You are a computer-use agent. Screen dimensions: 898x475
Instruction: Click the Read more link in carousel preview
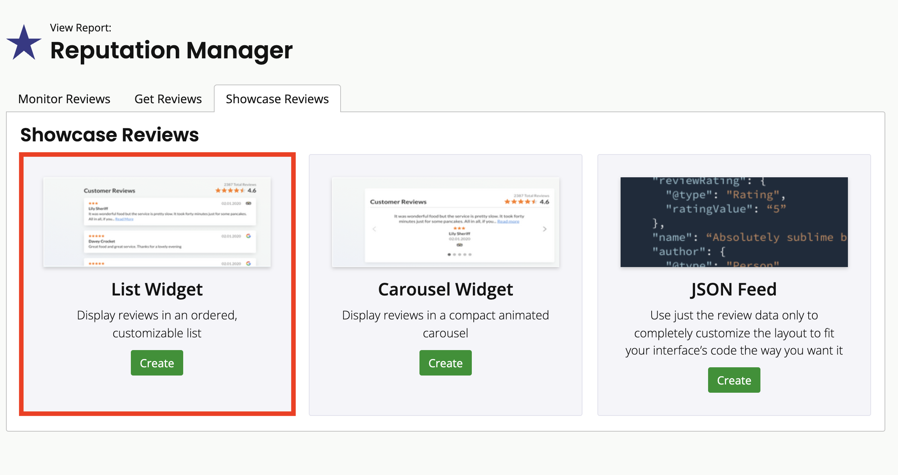508,221
